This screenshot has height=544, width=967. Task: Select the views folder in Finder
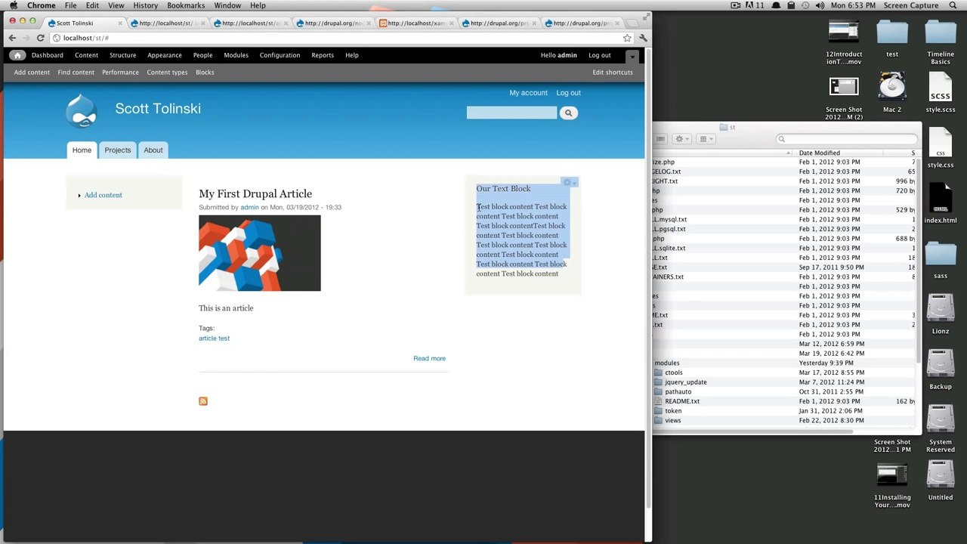pos(672,421)
